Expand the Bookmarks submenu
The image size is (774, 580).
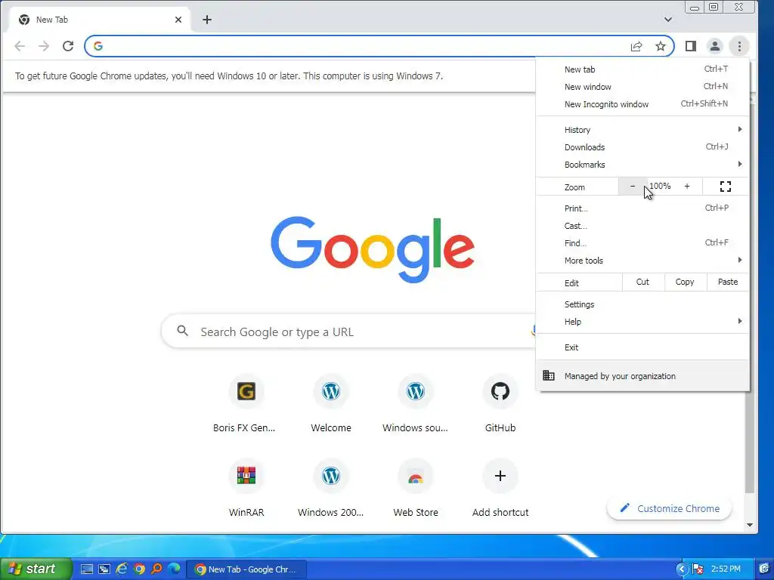click(x=642, y=164)
